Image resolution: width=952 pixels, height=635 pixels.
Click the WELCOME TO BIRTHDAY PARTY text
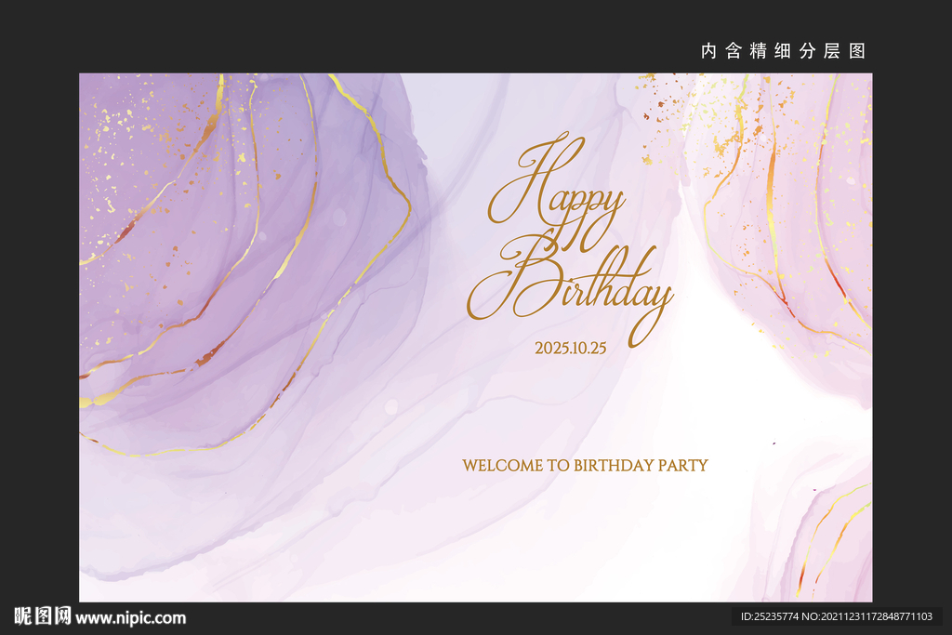click(x=586, y=466)
